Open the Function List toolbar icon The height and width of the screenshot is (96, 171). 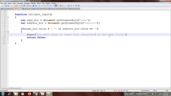[63, 6]
